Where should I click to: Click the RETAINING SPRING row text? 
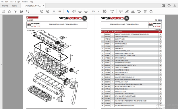pos(120,58)
